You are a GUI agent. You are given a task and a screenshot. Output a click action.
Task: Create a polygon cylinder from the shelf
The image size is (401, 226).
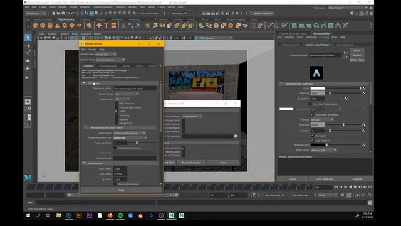click(x=50, y=25)
